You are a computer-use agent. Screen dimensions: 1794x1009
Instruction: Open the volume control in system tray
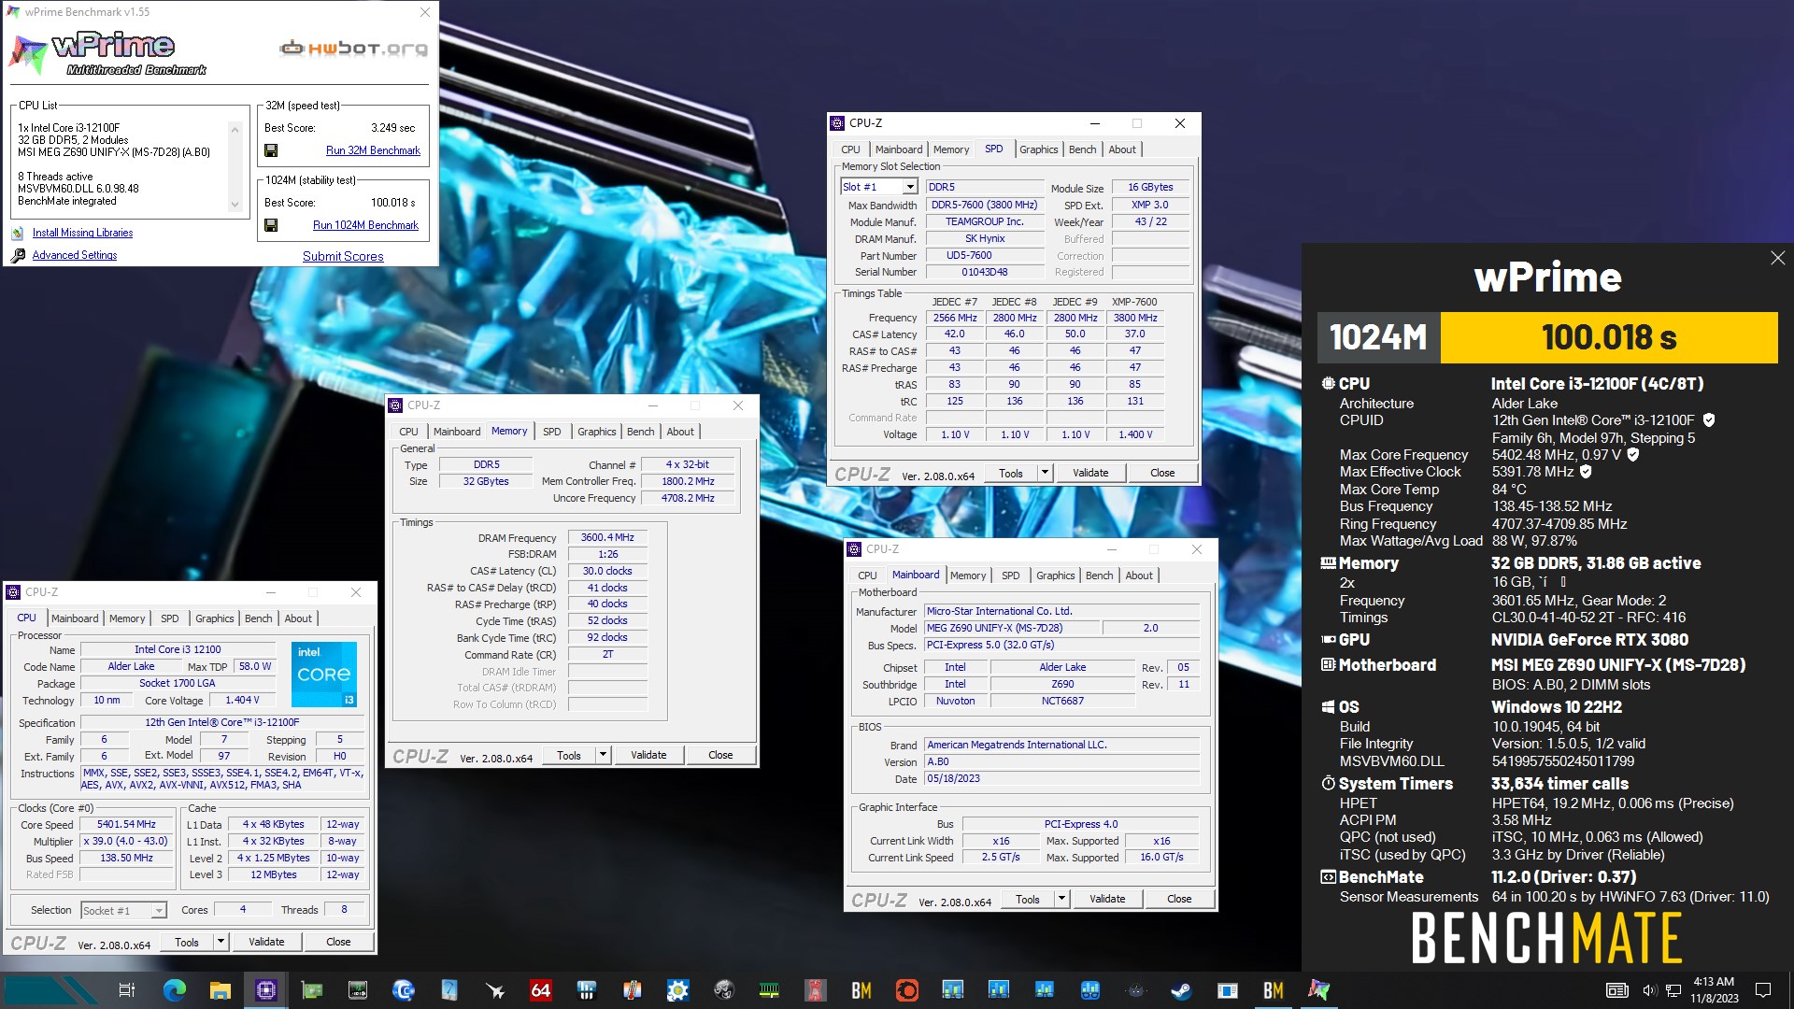click(1650, 990)
